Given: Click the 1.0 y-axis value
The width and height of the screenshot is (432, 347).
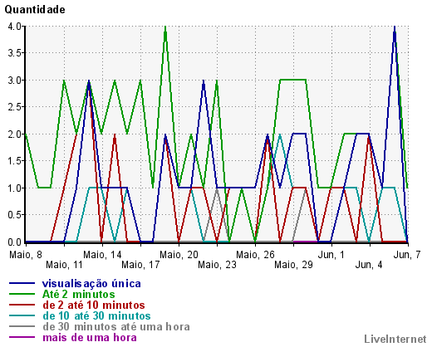Looking at the screenshot, I should click(15, 188).
